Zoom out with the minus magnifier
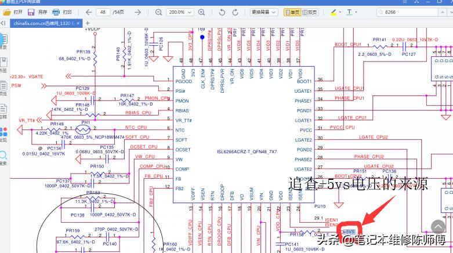 click(x=158, y=12)
